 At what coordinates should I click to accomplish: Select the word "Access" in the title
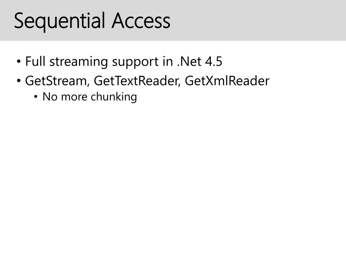[x=141, y=21]
